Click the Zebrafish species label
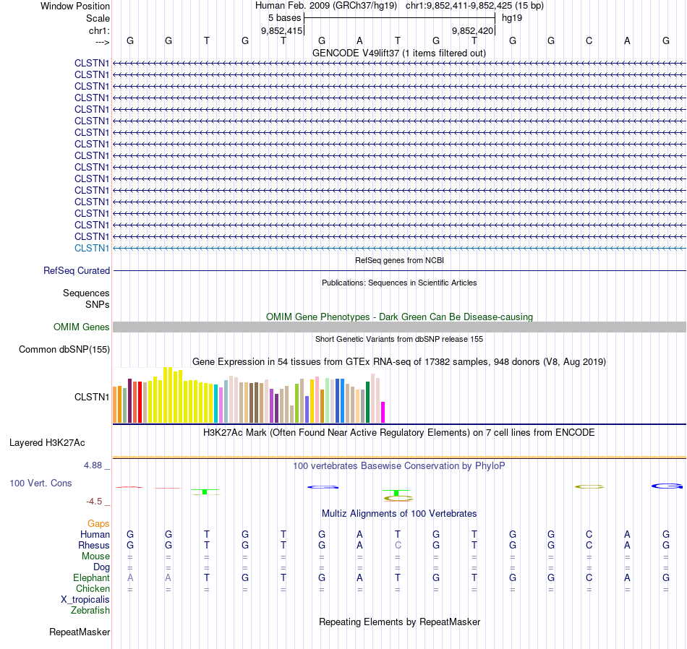 click(90, 611)
